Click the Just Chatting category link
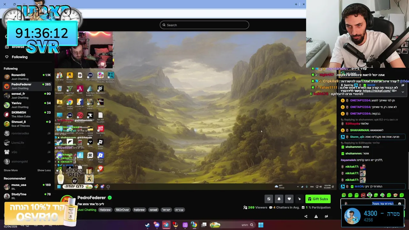The height and width of the screenshot is (230, 409). click(87, 210)
